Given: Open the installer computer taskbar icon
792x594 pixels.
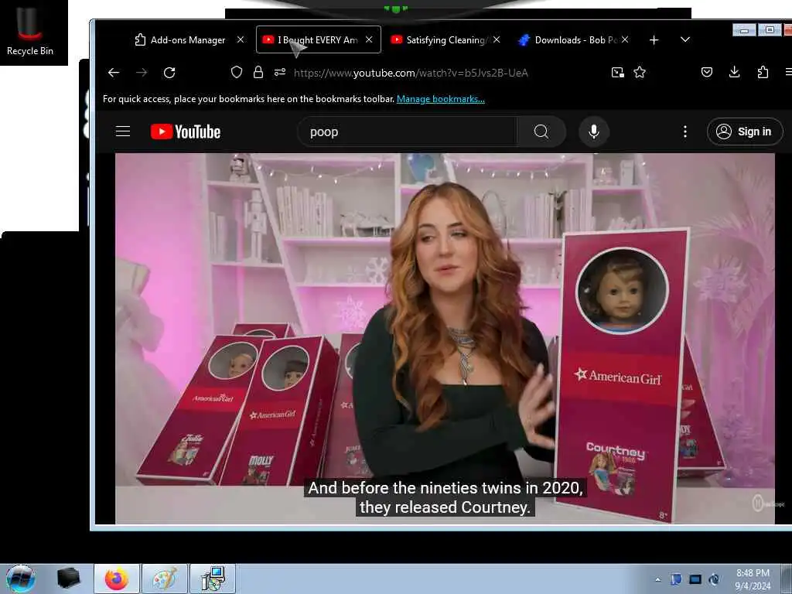Looking at the screenshot, I should click(x=213, y=579).
